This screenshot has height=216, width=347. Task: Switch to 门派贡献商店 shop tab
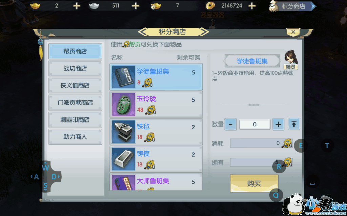pos(75,103)
